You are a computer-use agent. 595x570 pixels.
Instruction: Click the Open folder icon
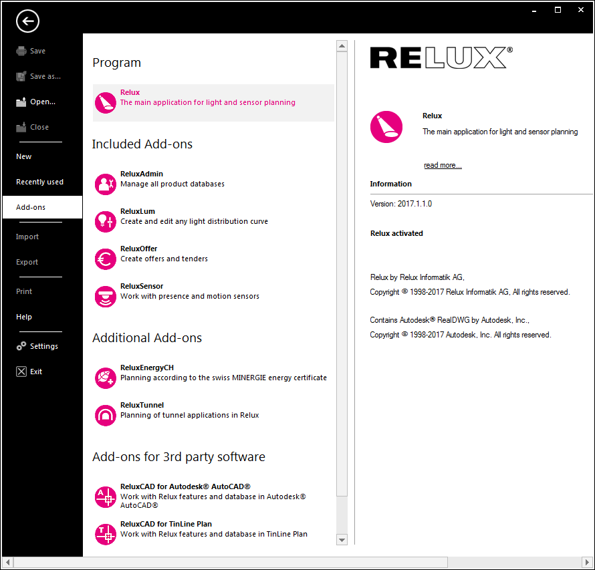pyautogui.click(x=21, y=102)
